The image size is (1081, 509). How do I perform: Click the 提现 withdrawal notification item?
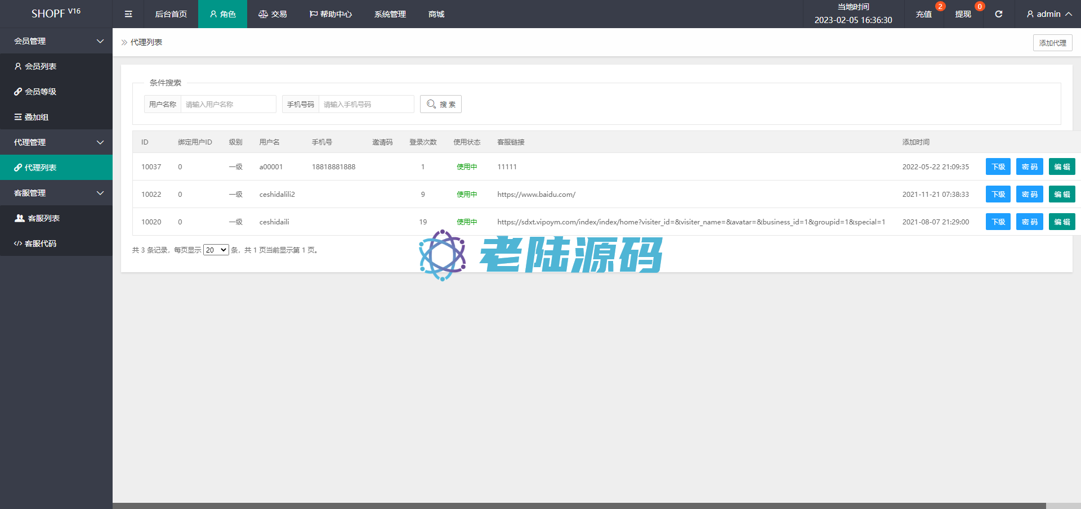pyautogui.click(x=963, y=14)
